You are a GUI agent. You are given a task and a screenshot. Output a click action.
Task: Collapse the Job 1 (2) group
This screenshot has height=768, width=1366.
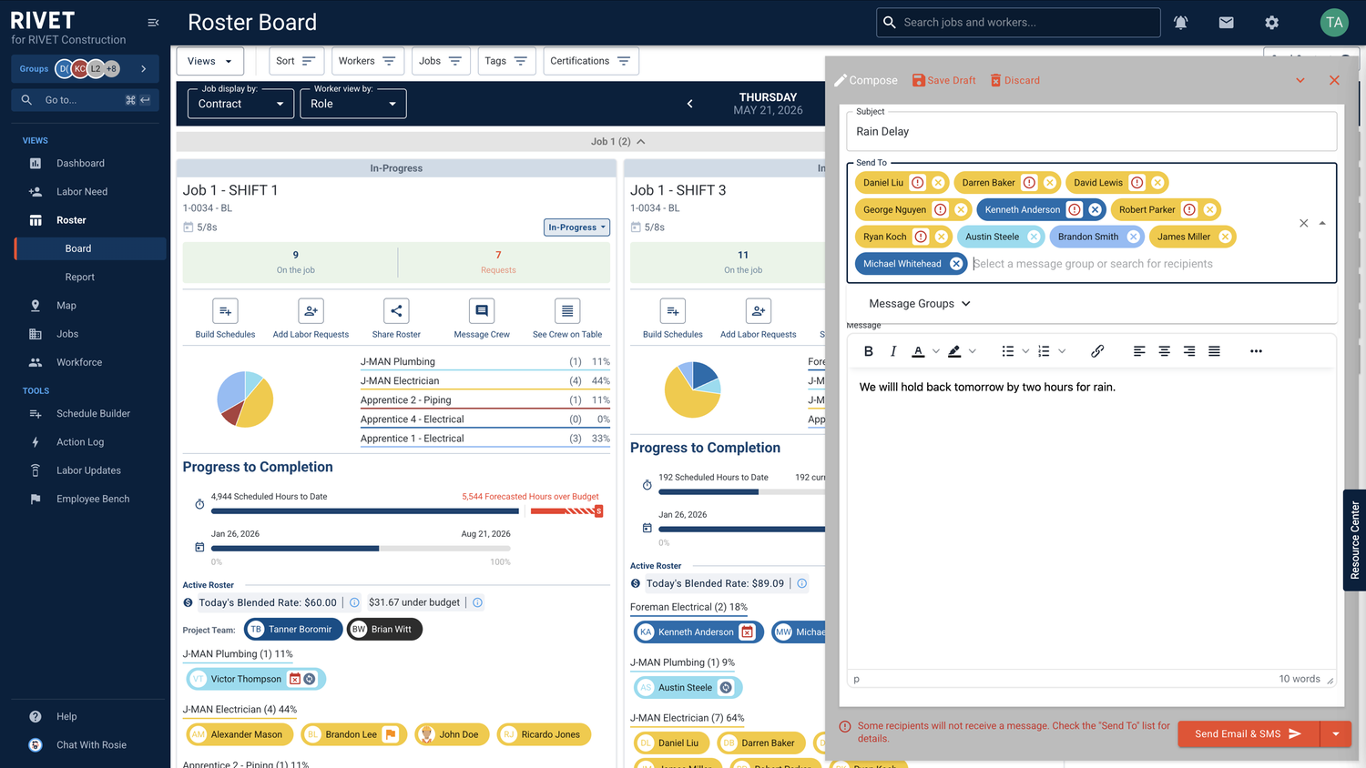[641, 142]
